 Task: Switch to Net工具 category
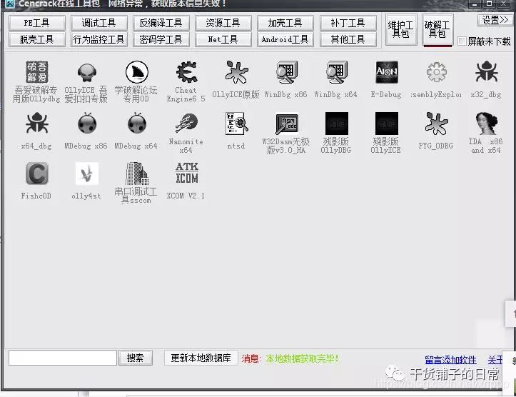coord(223,39)
